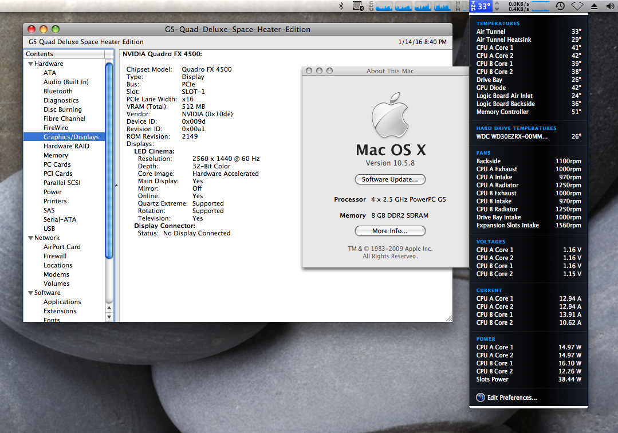This screenshot has height=433, width=618.
Task: Select Extensions under Software
Action: tap(60, 311)
